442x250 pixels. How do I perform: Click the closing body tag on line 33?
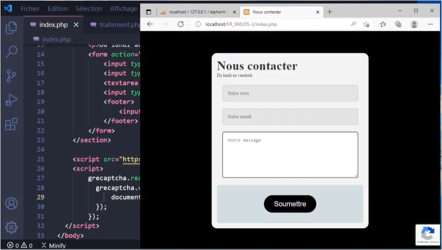(71, 235)
